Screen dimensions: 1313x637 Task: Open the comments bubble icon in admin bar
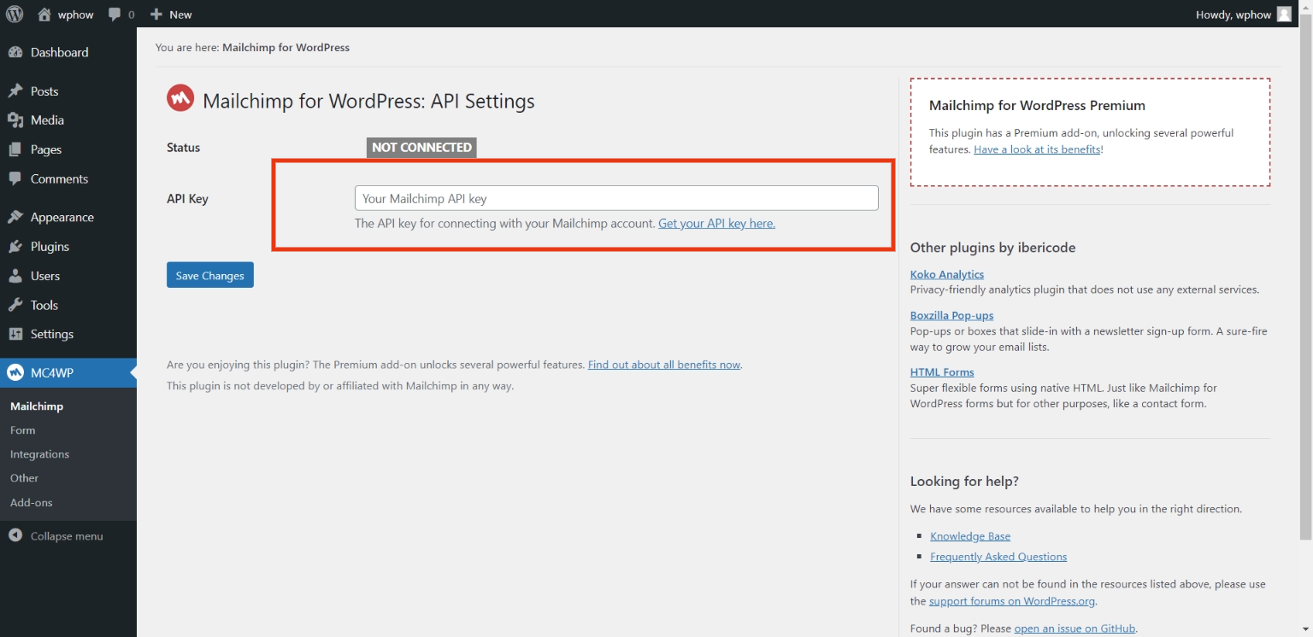[x=115, y=15]
